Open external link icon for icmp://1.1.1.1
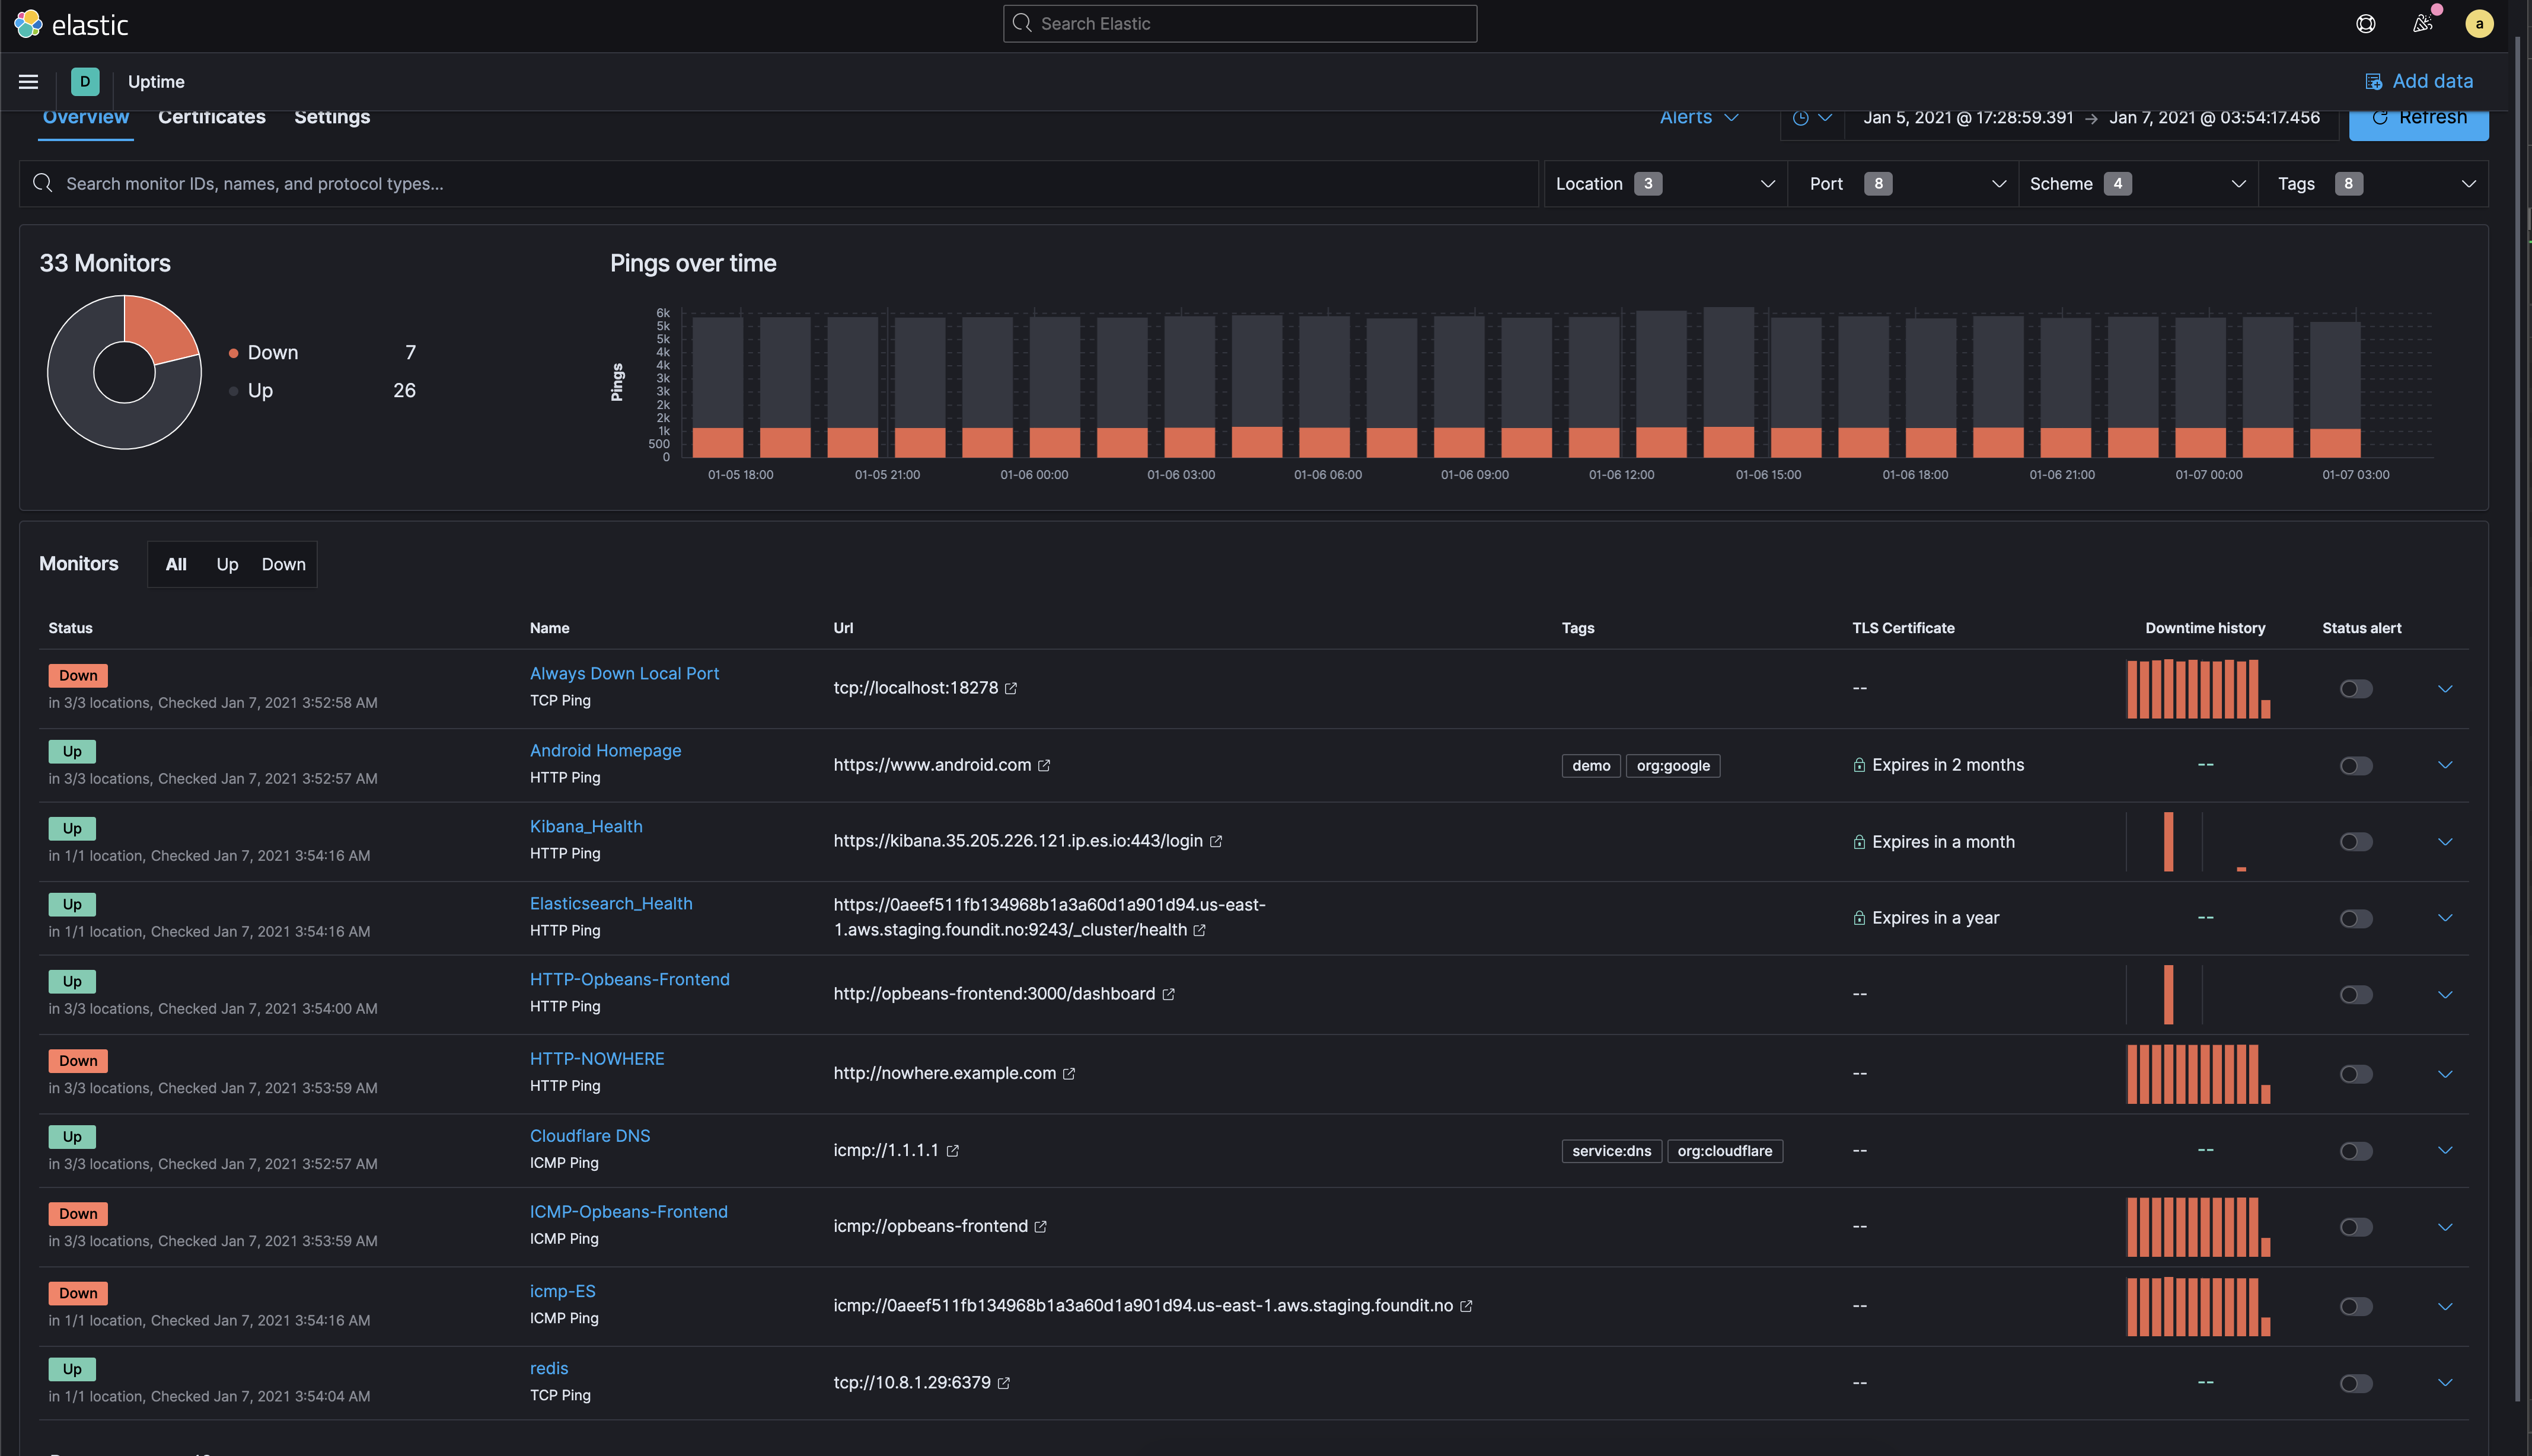 (x=953, y=1151)
